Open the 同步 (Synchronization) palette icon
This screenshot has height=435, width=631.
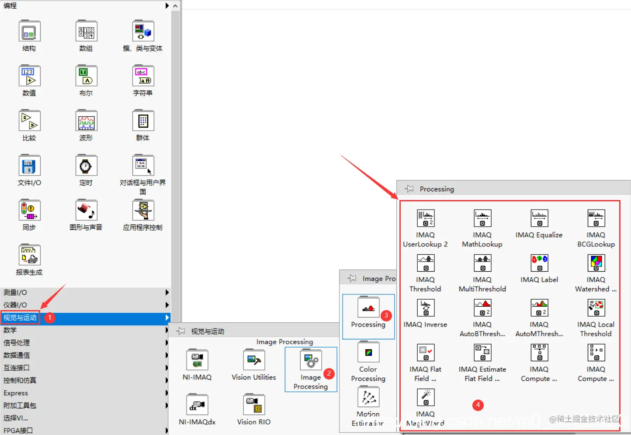30,211
